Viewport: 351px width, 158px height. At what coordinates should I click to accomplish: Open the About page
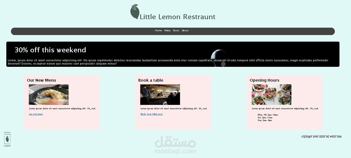[x=185, y=30]
